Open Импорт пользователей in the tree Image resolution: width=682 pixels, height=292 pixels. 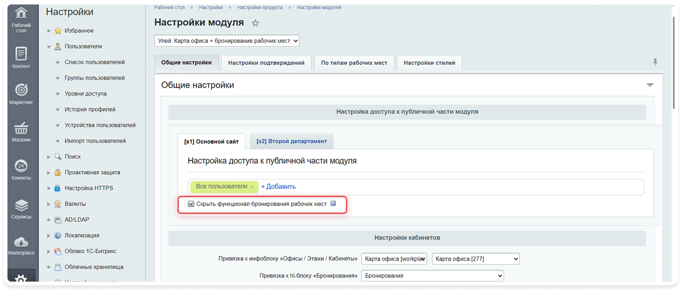point(95,141)
